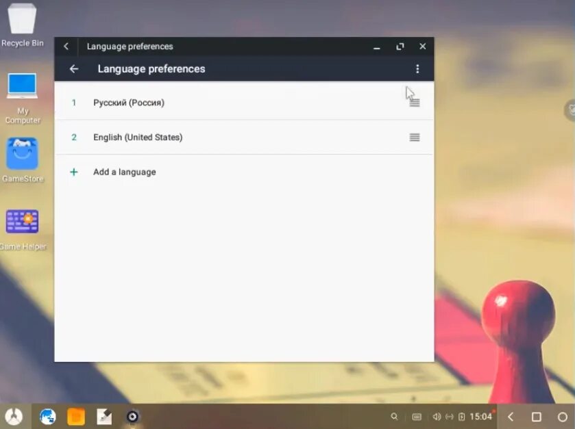Click the title bar back chevron

click(x=66, y=47)
